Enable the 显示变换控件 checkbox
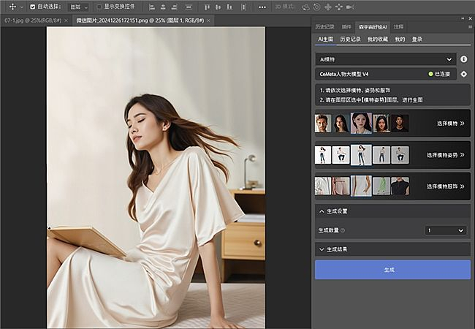 (98, 7)
